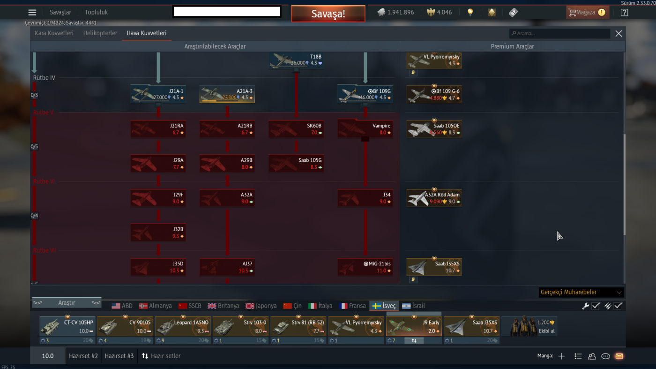Click the Golden Eagles currency icon
The height and width of the screenshot is (369, 656).
431,13
